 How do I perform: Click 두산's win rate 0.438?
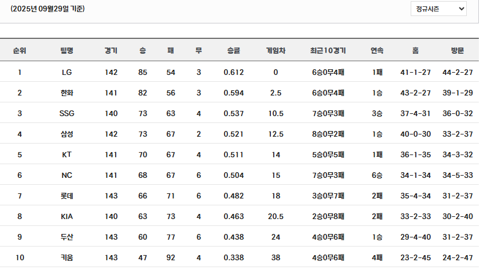pos(234,237)
